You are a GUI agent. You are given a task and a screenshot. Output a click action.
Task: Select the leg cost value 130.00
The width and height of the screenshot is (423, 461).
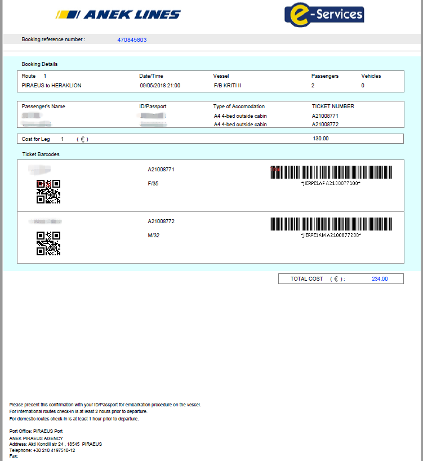tap(320, 139)
